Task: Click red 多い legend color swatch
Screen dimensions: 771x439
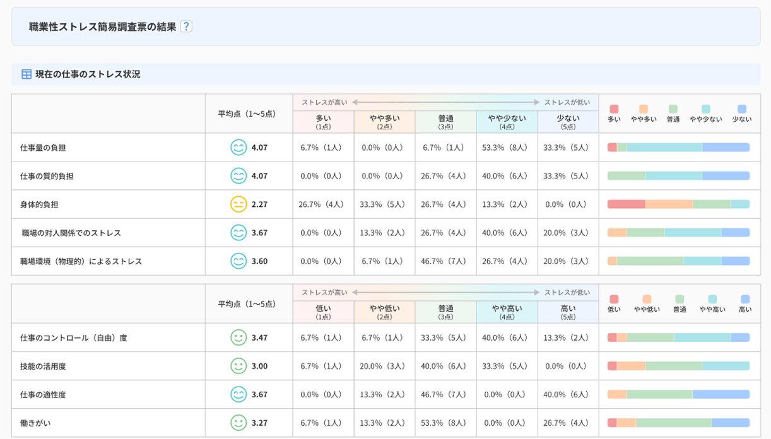Action: [x=614, y=109]
